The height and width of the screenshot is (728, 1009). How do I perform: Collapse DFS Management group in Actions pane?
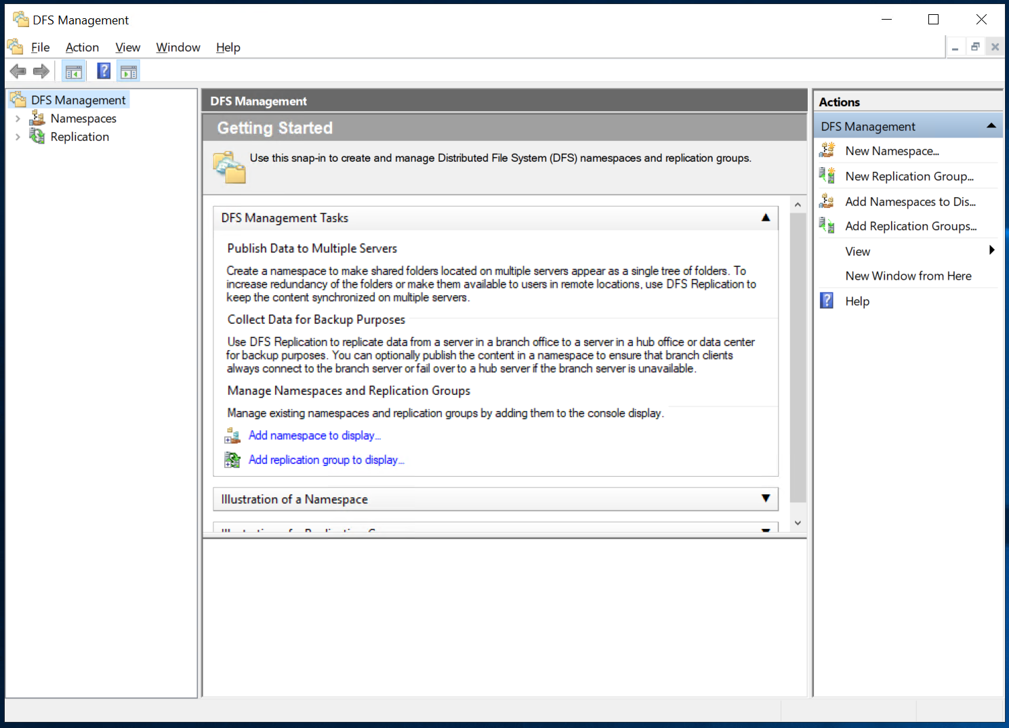tap(991, 126)
